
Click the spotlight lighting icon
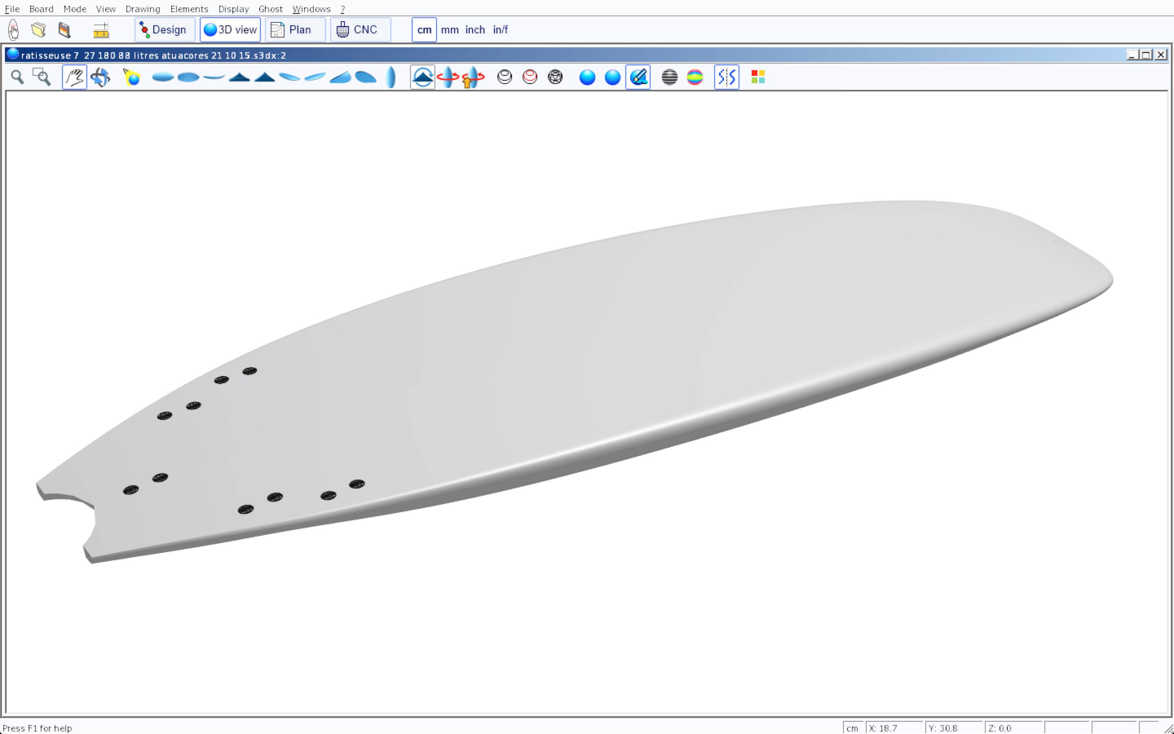tap(132, 77)
